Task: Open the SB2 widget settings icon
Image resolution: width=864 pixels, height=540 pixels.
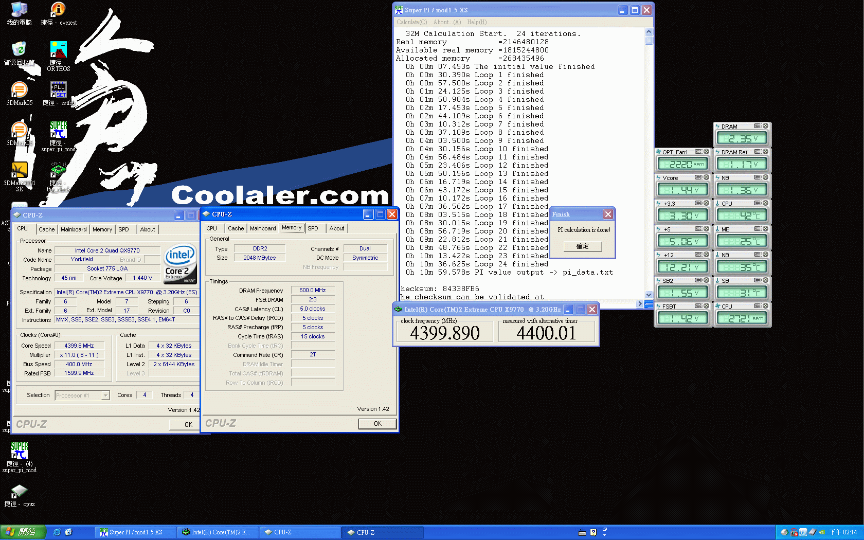Action: tap(698, 280)
